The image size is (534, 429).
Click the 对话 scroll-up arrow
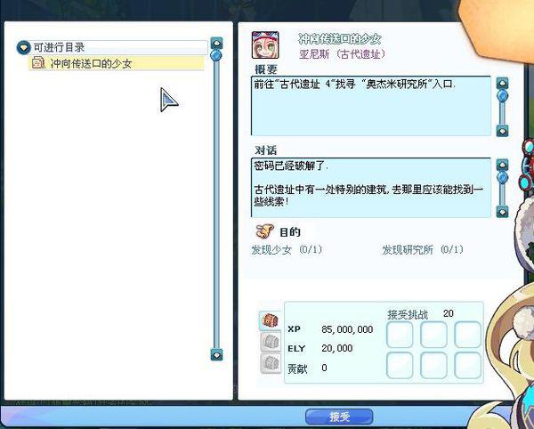pos(502,165)
